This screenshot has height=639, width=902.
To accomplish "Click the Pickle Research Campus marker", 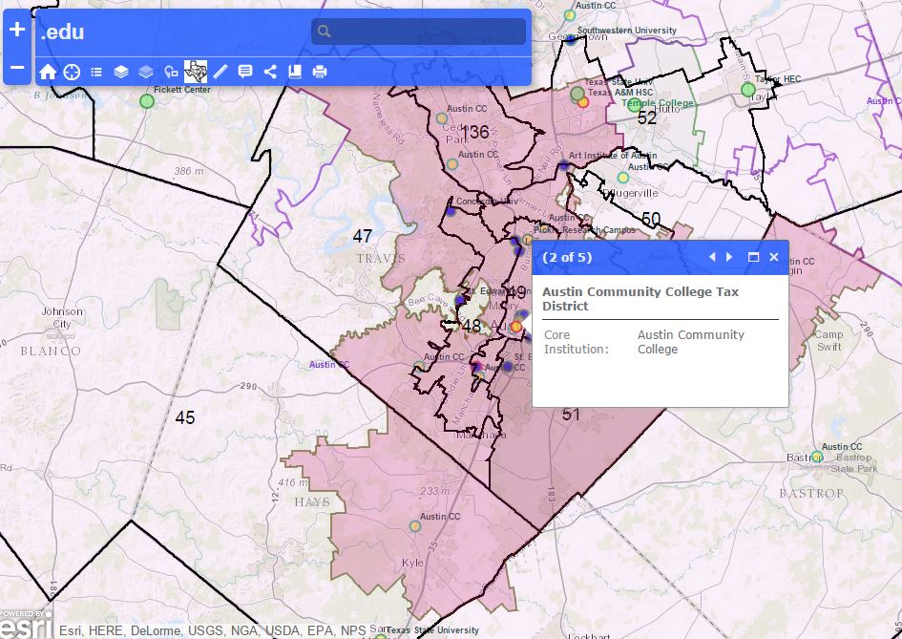I will tap(527, 240).
